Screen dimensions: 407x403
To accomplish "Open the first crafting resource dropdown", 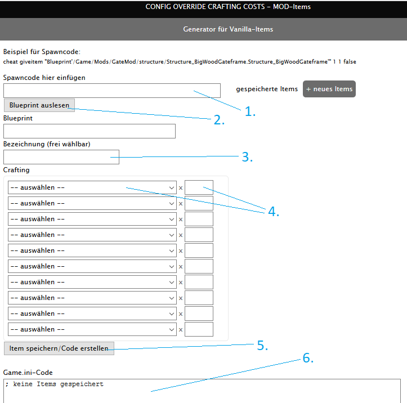I will click(92, 187).
